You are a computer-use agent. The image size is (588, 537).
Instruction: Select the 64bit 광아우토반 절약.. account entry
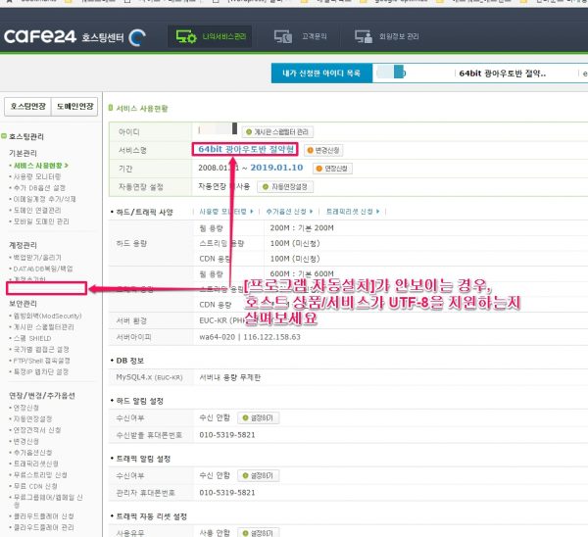tap(503, 73)
